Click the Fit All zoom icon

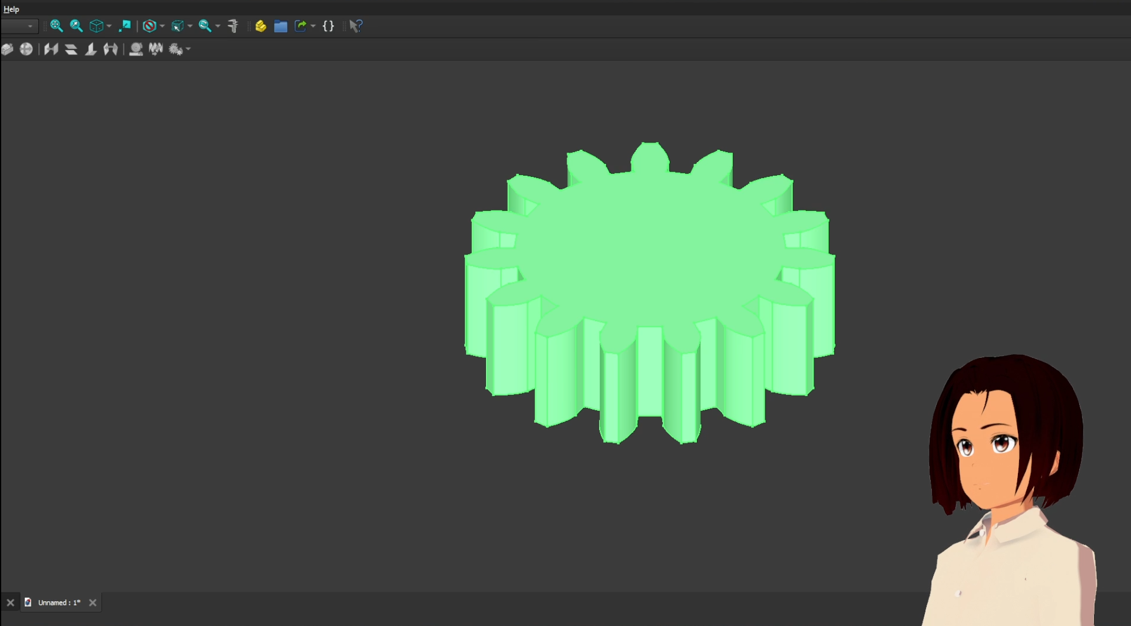57,26
